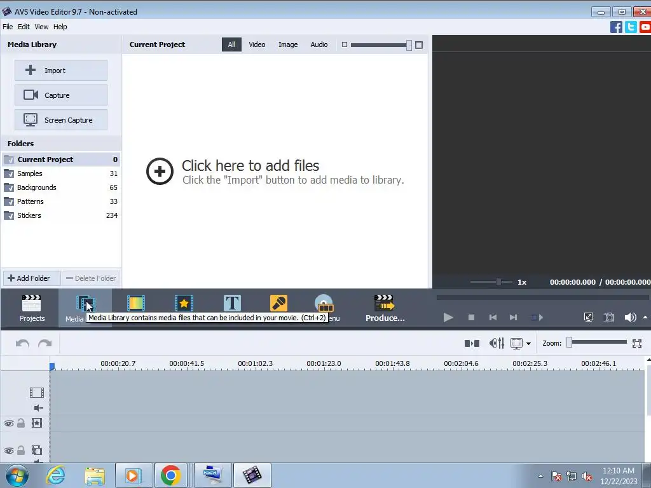Open the Disc Menu icon
The width and height of the screenshot is (651, 488).
click(x=324, y=303)
